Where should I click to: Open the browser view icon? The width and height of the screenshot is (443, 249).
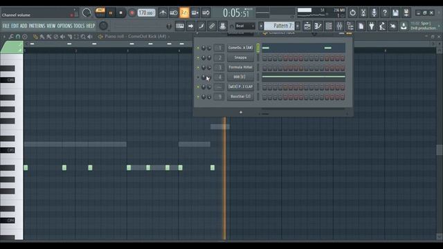tap(350, 26)
